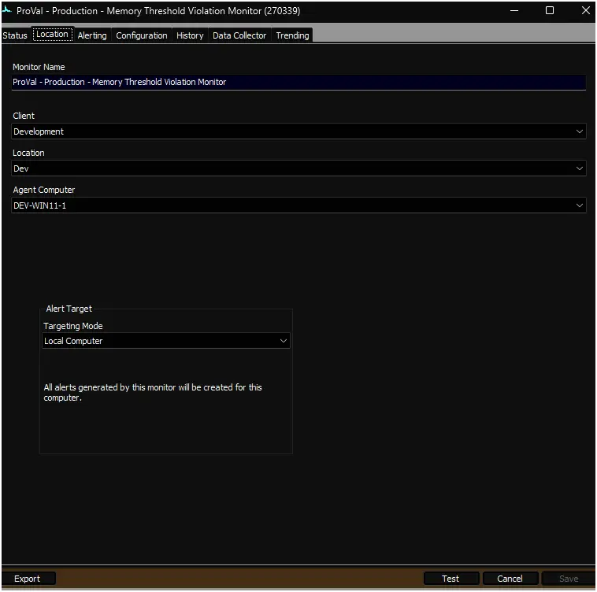The image size is (597, 592).
Task: Cancel the monitor changes
Action: pos(510,579)
